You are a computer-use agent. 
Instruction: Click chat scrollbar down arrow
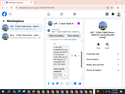(81, 78)
